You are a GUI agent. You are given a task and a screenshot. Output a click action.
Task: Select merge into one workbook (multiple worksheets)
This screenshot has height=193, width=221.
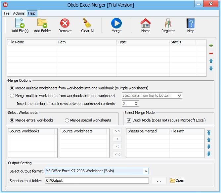(12, 88)
